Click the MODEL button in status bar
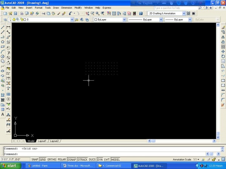The height and width of the screenshot is (169, 226). [x=116, y=160]
